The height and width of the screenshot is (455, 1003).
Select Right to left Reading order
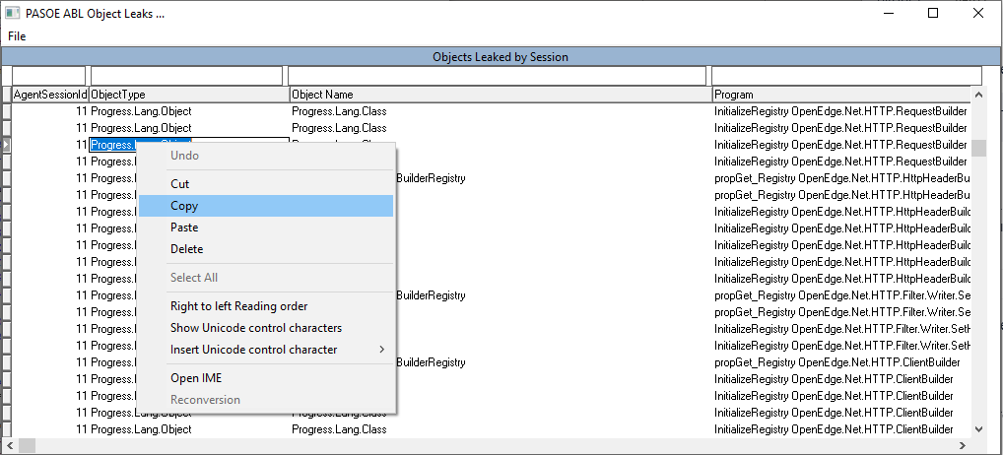tap(265, 306)
